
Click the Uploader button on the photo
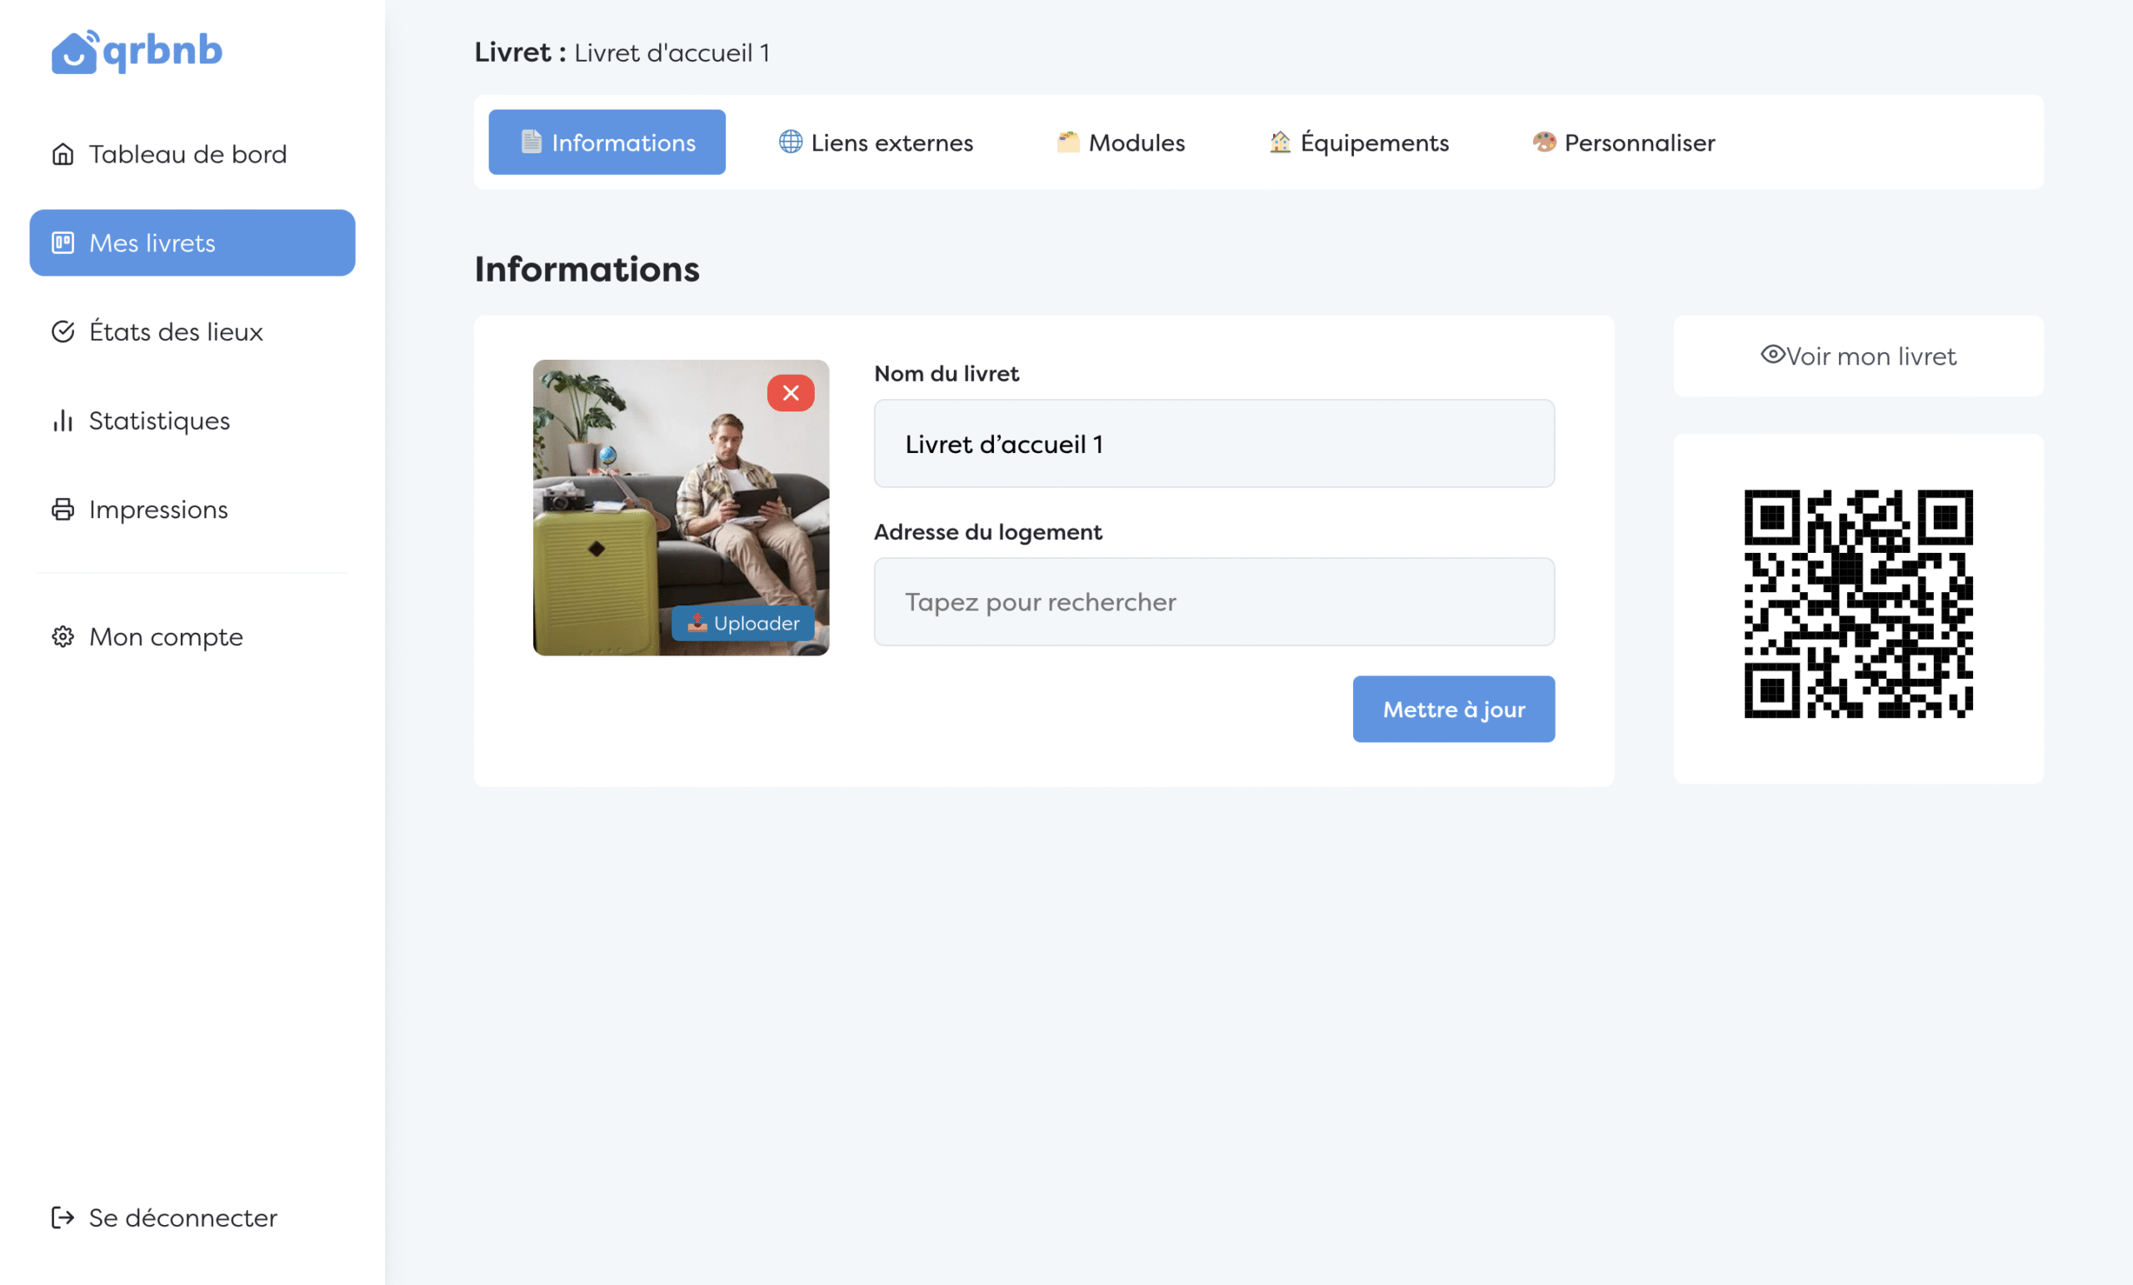click(x=742, y=623)
